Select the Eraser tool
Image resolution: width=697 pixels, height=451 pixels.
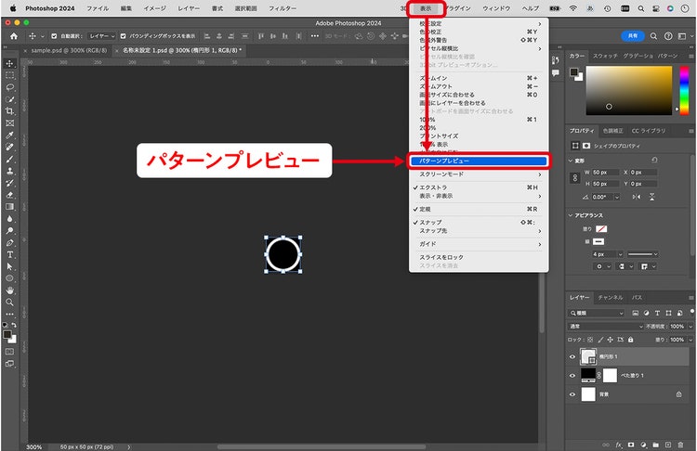[9, 195]
